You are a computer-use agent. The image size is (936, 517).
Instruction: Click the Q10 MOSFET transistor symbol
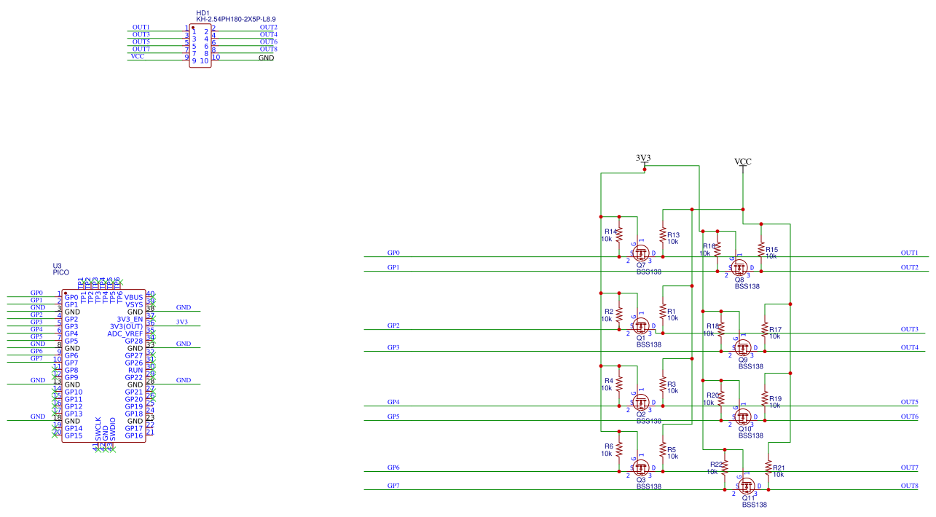pos(743,417)
